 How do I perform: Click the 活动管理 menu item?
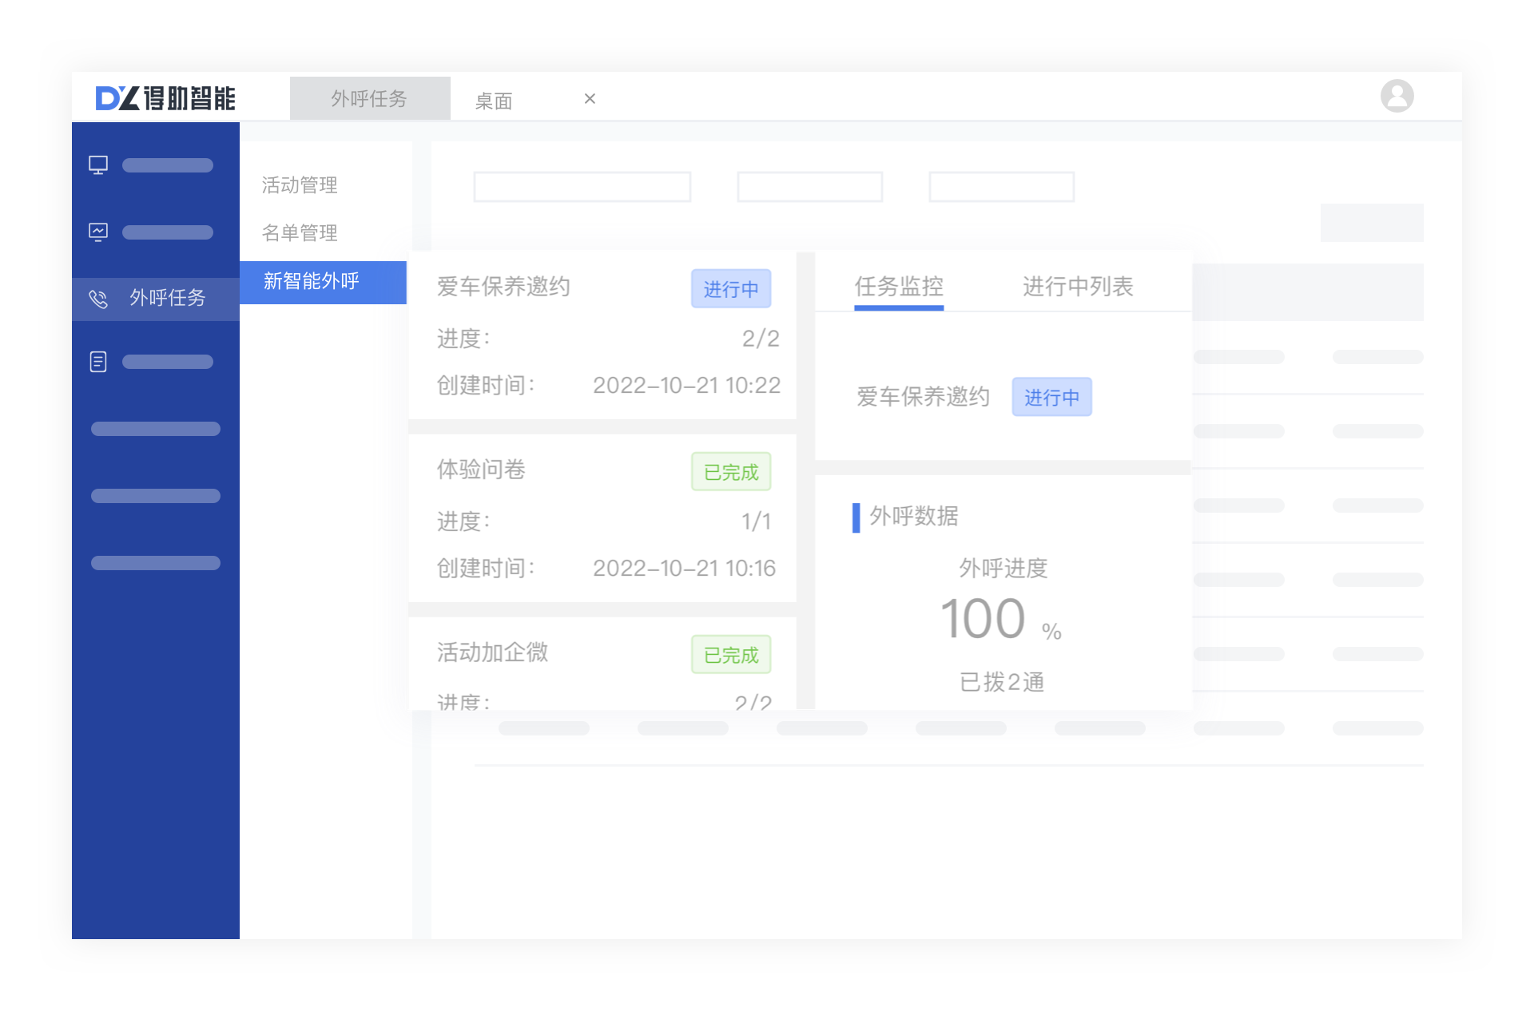pos(303,185)
